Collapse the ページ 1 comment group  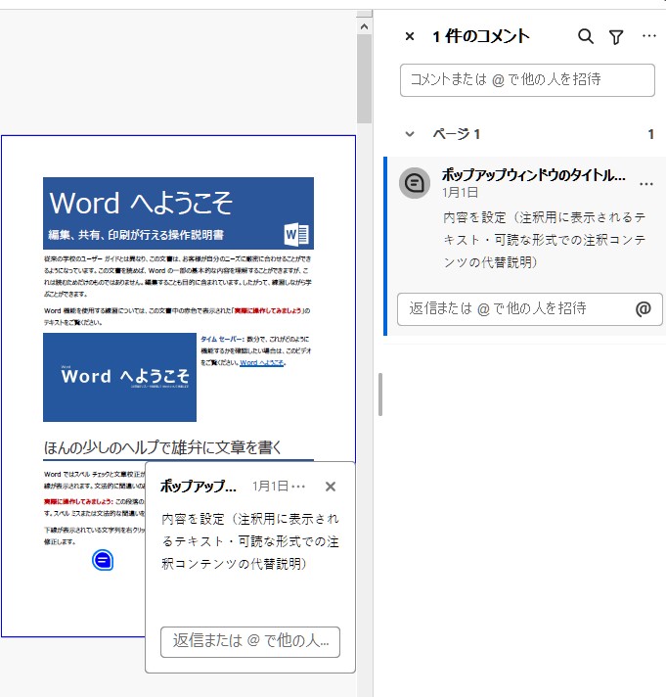tap(410, 134)
